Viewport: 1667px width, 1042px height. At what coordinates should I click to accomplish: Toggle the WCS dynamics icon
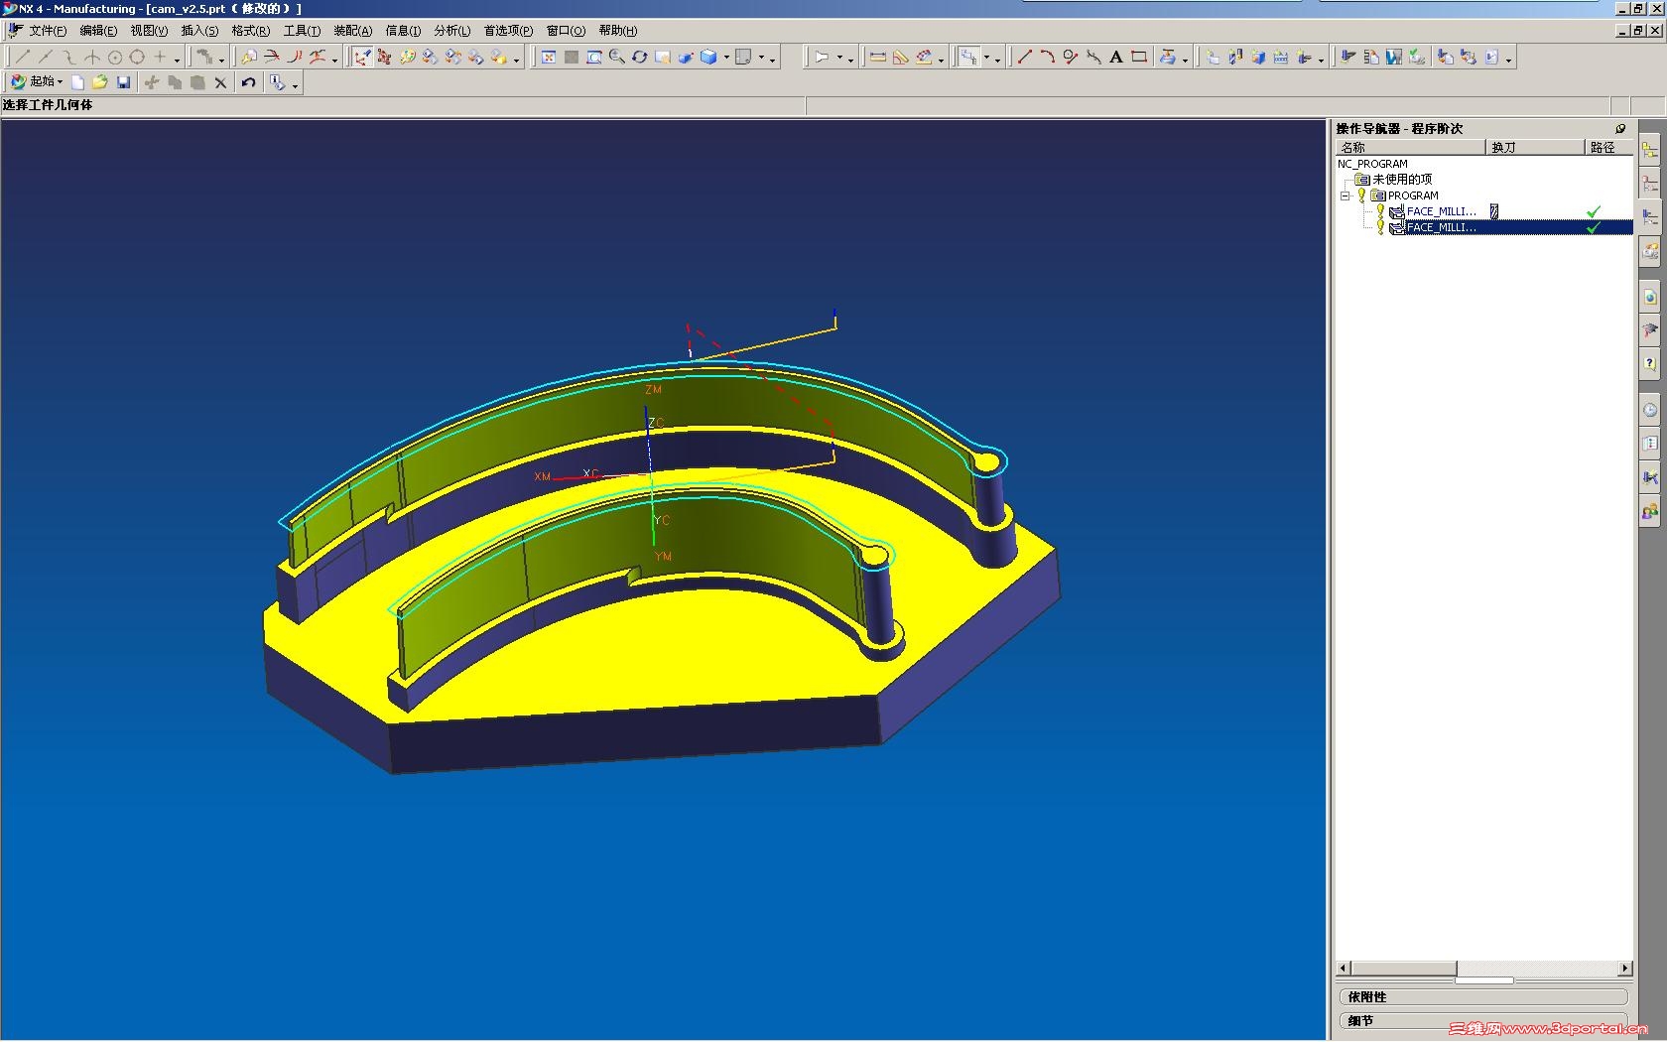(x=362, y=58)
